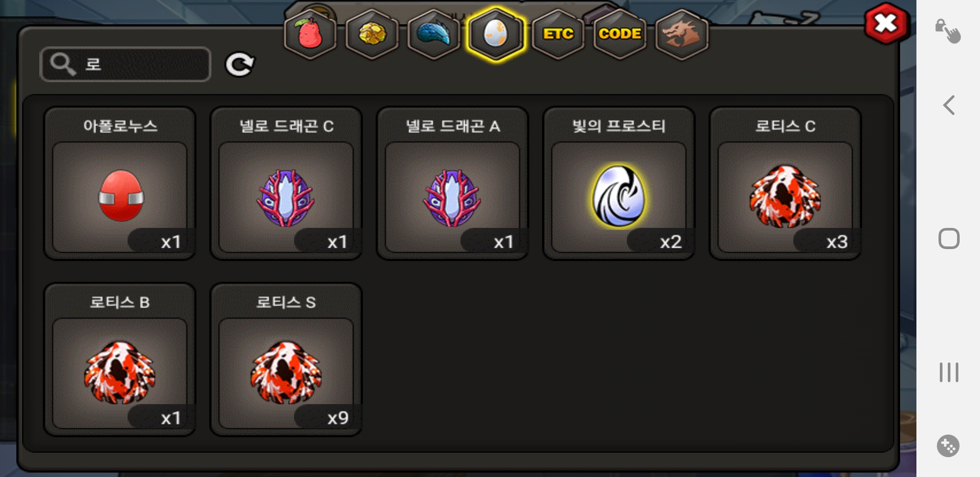Select the 아폴로누스 red egg item
This screenshot has height=477, width=980.
pos(120,183)
